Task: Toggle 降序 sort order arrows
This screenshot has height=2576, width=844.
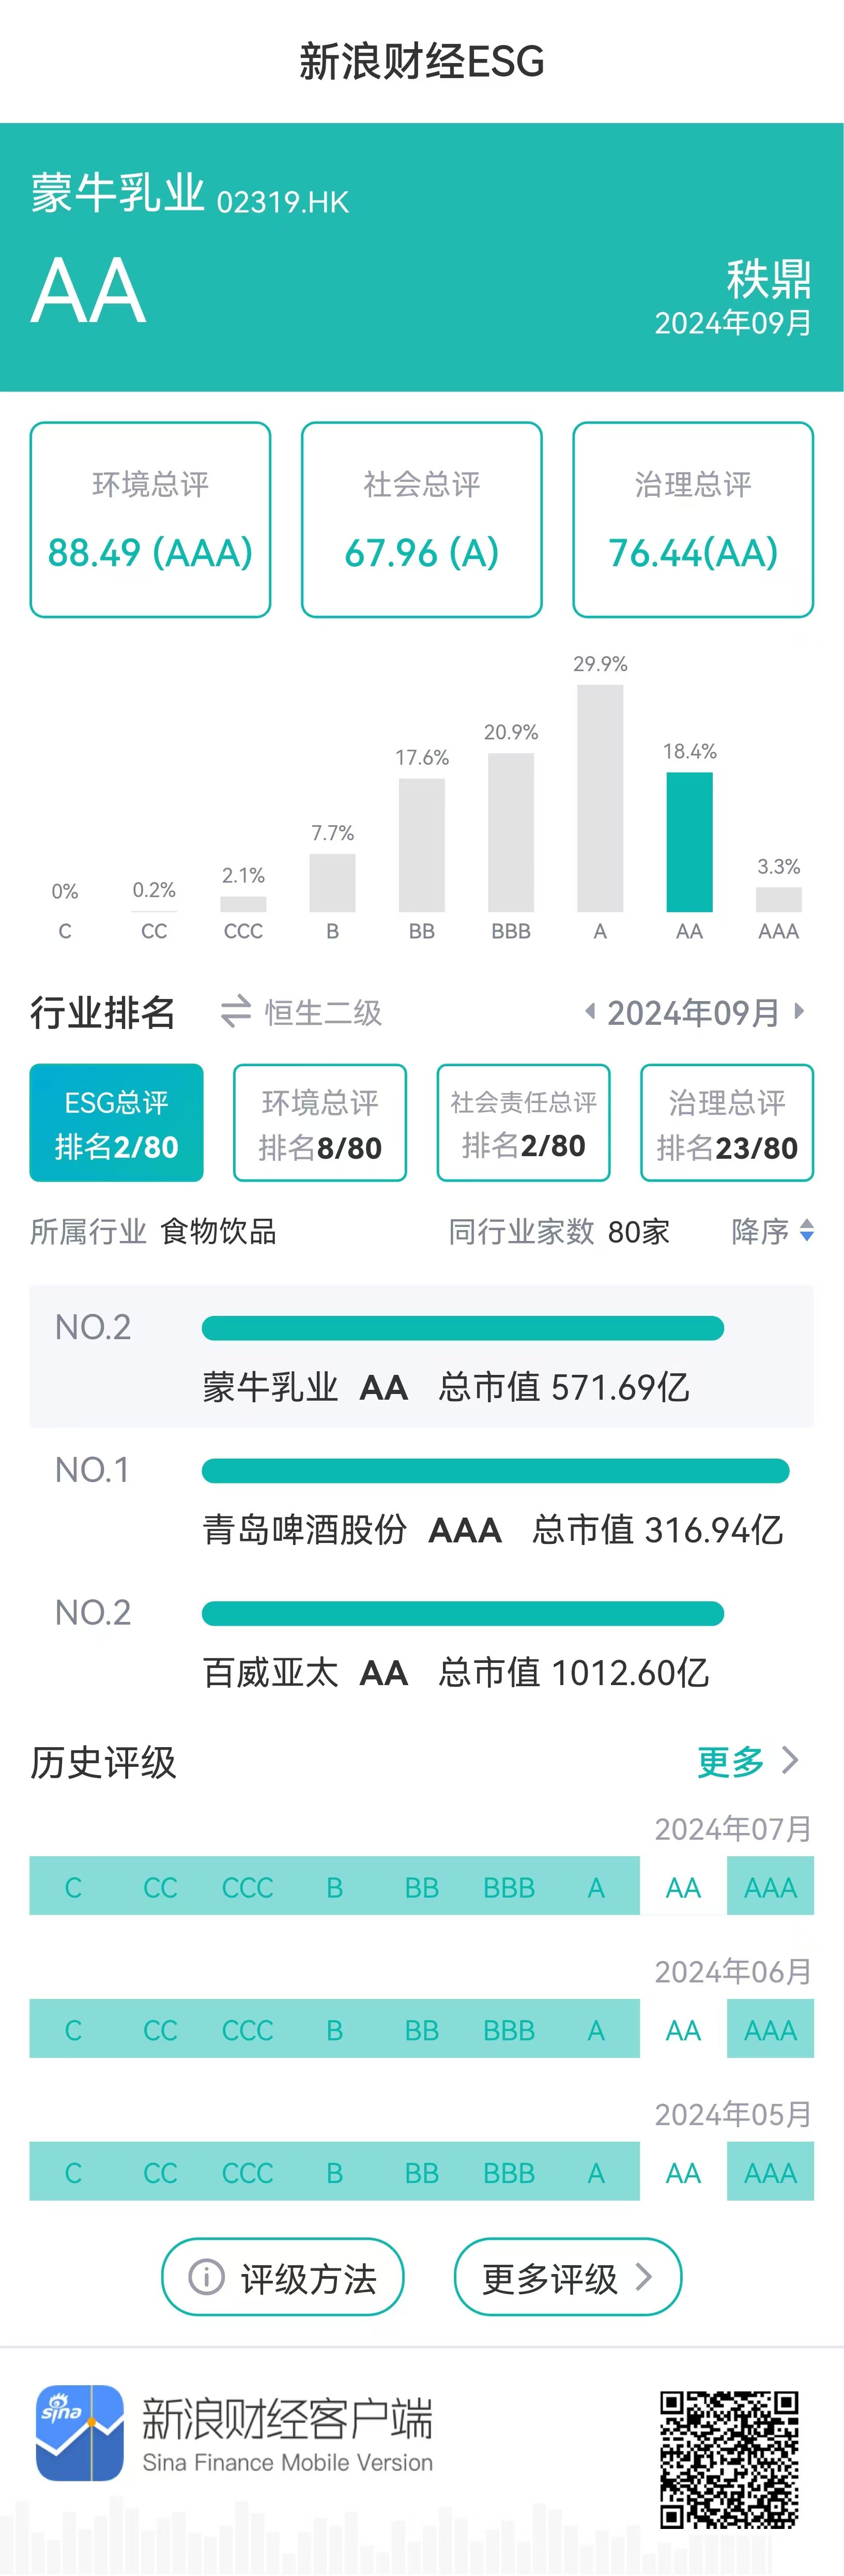Action: tap(806, 1231)
